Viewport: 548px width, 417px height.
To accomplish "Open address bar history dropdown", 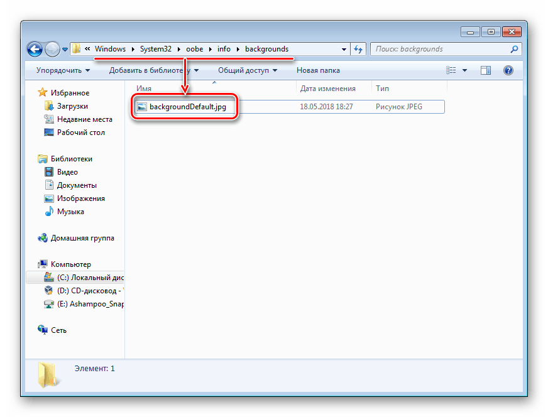I will click(344, 49).
